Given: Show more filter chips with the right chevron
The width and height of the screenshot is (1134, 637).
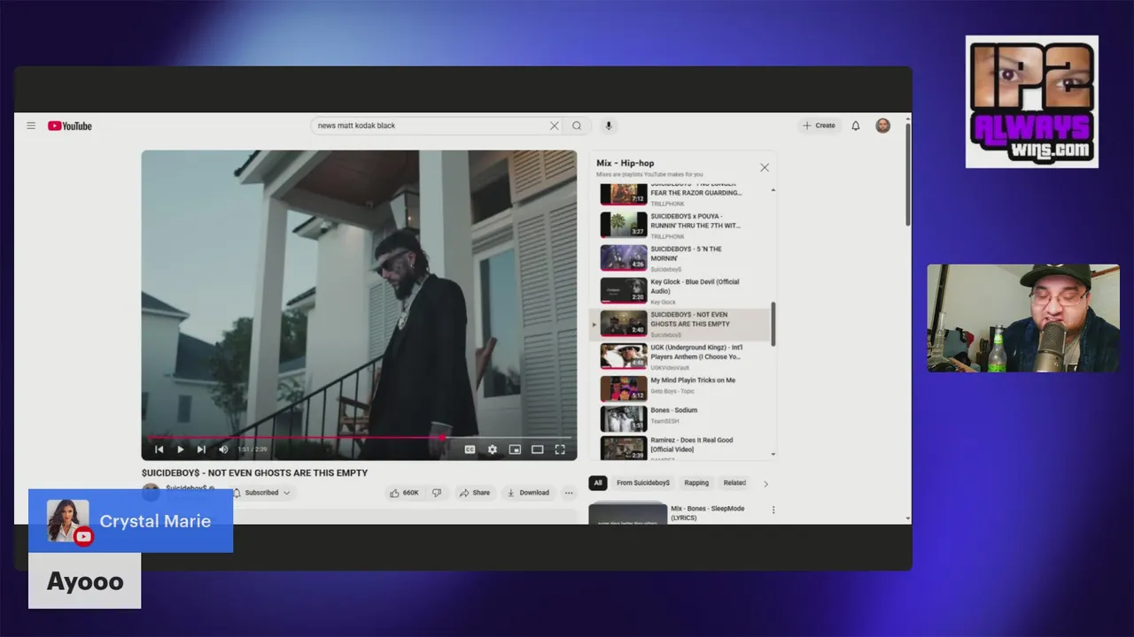Looking at the screenshot, I should click(766, 484).
